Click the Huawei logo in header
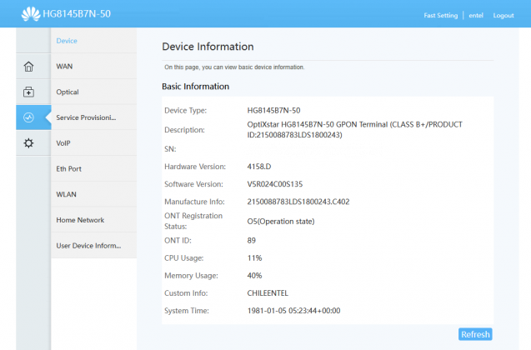The image size is (531, 350). (31, 14)
